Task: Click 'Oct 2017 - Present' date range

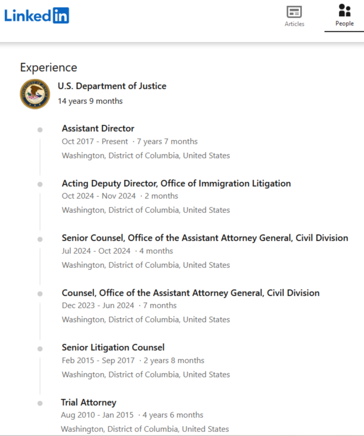Action: 95,141
